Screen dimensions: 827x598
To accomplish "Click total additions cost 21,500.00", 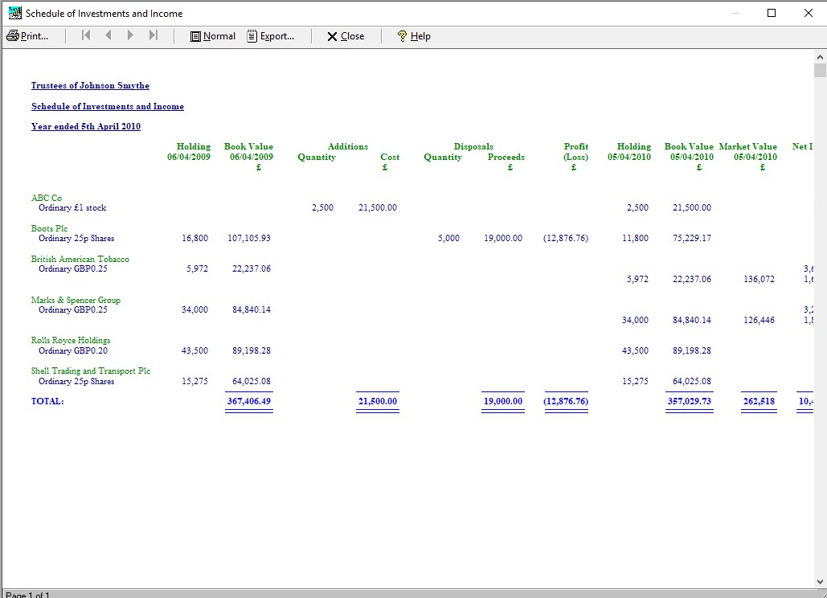I will [x=378, y=401].
